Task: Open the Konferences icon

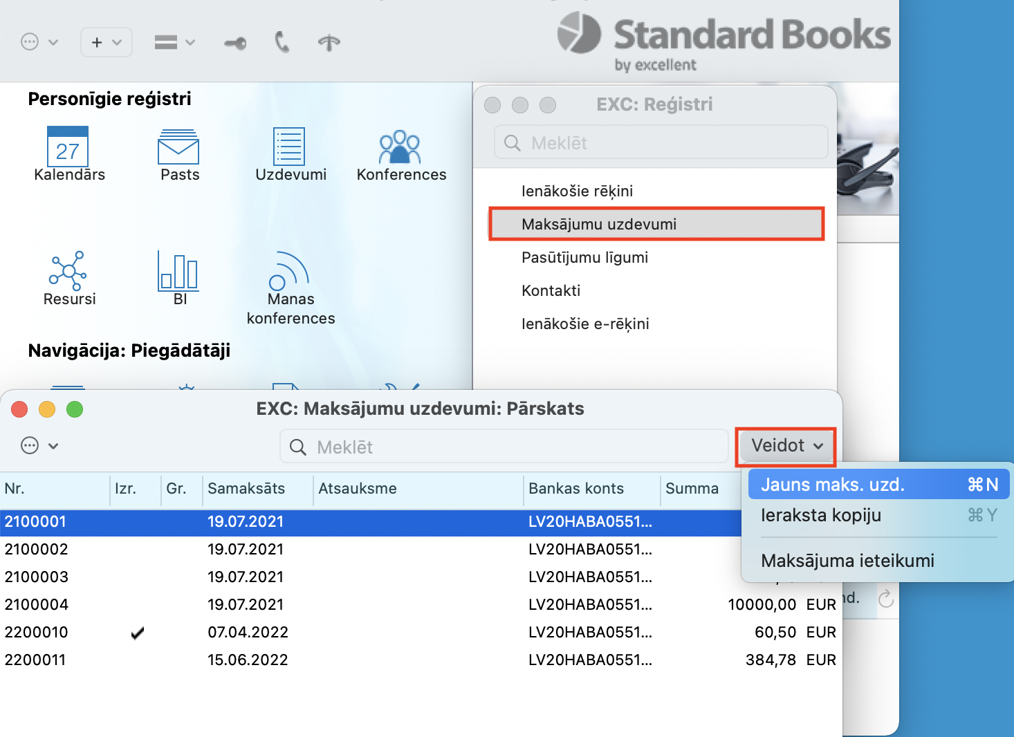Action: 400,147
